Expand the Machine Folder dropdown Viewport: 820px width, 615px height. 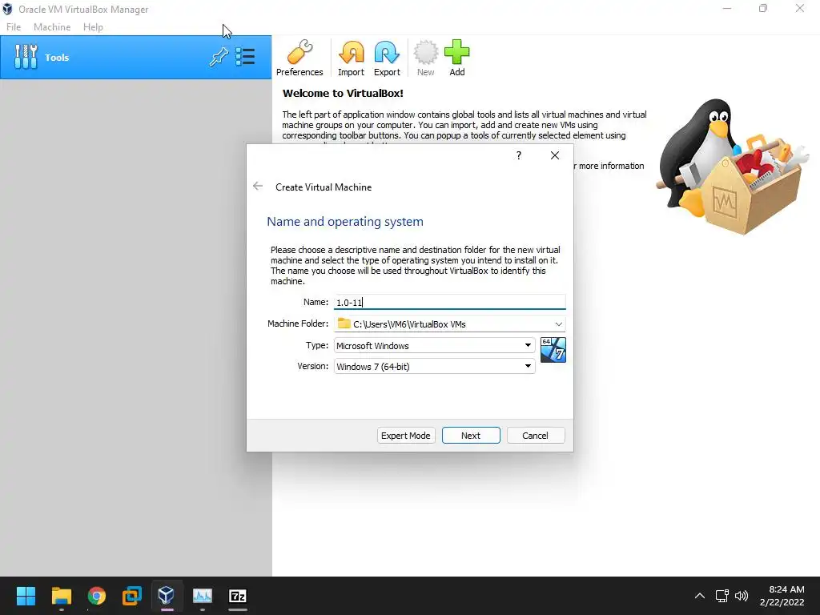(x=558, y=324)
